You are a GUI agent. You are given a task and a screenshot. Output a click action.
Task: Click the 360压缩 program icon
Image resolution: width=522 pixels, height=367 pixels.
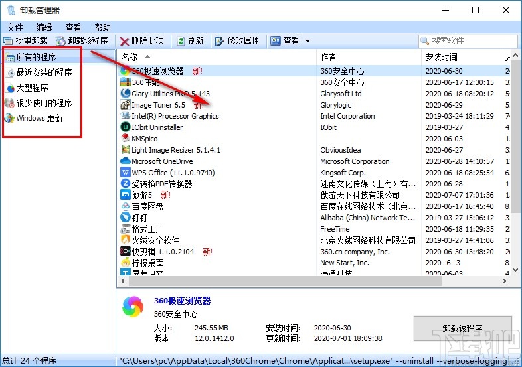click(x=126, y=82)
